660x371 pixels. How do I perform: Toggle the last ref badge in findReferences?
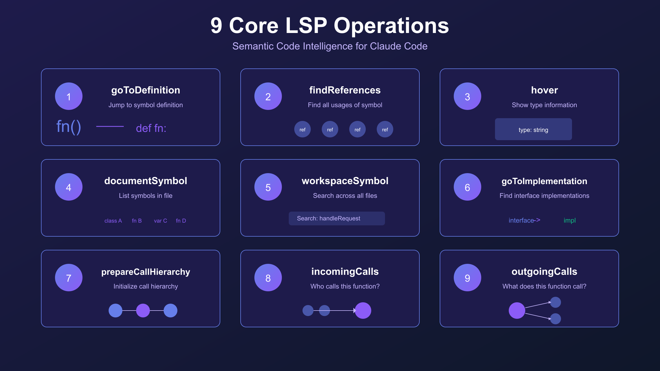385,129
